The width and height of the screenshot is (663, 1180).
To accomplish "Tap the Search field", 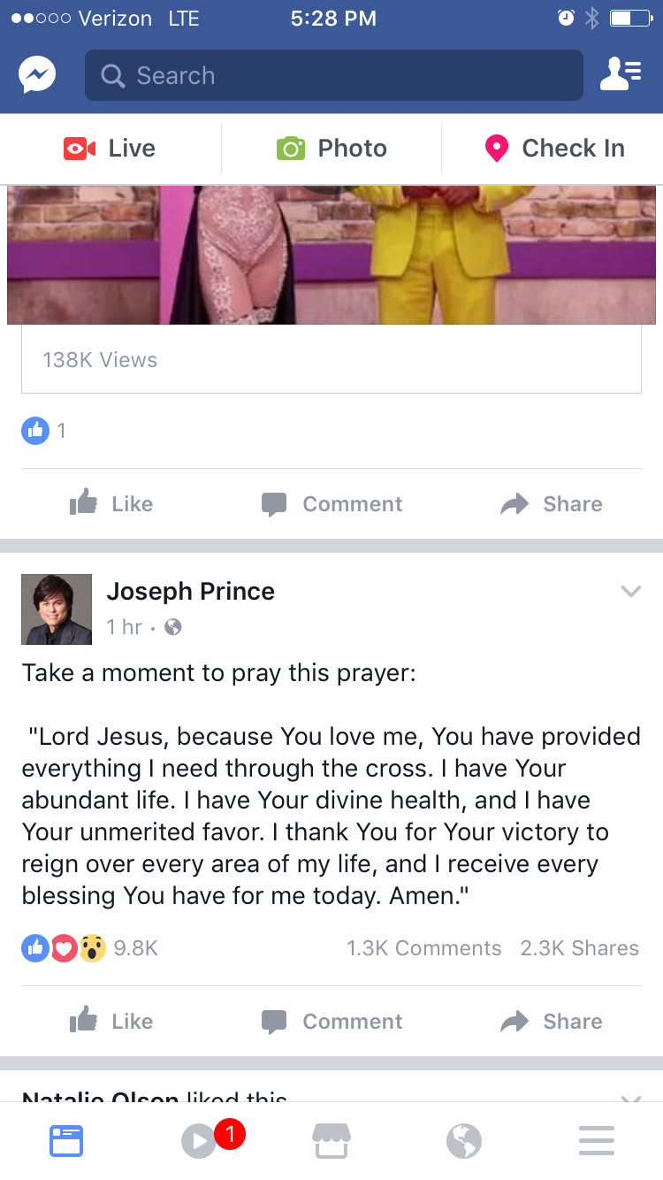I will pos(334,75).
